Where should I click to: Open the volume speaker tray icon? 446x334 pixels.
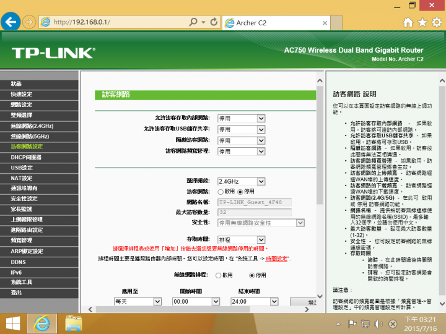point(378,323)
